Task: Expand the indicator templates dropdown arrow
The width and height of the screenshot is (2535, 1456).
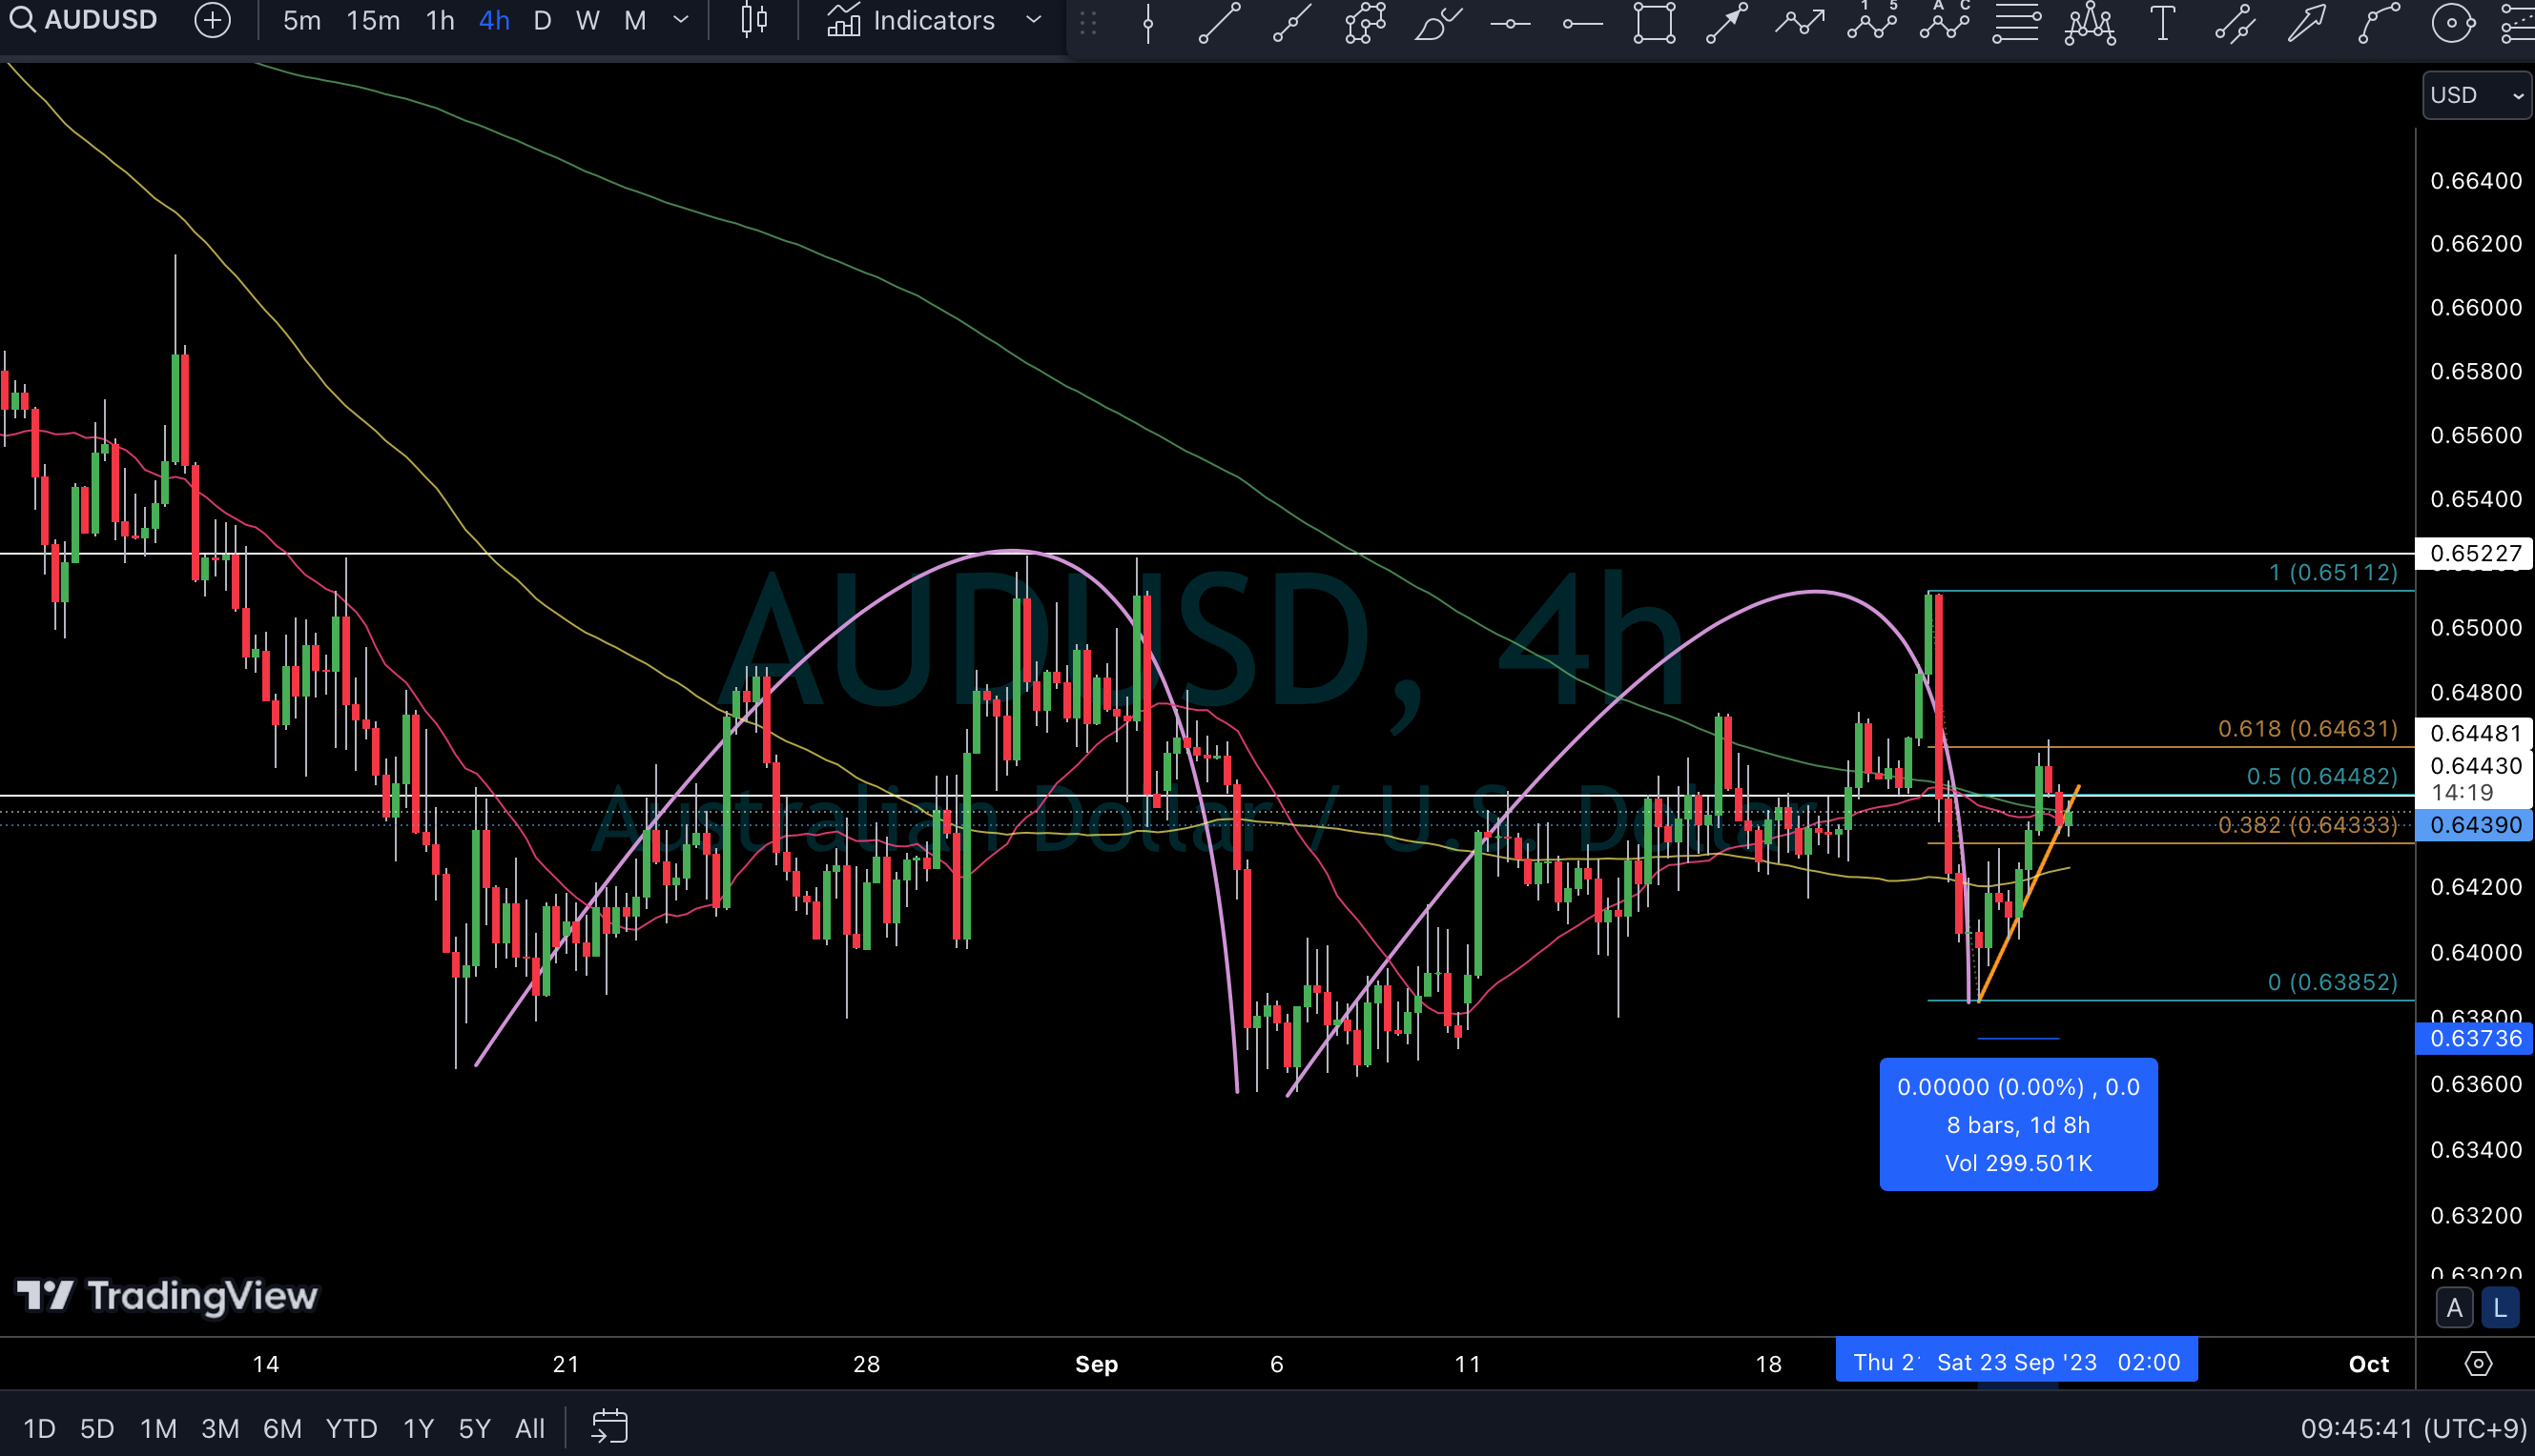Action: [x=1034, y=20]
